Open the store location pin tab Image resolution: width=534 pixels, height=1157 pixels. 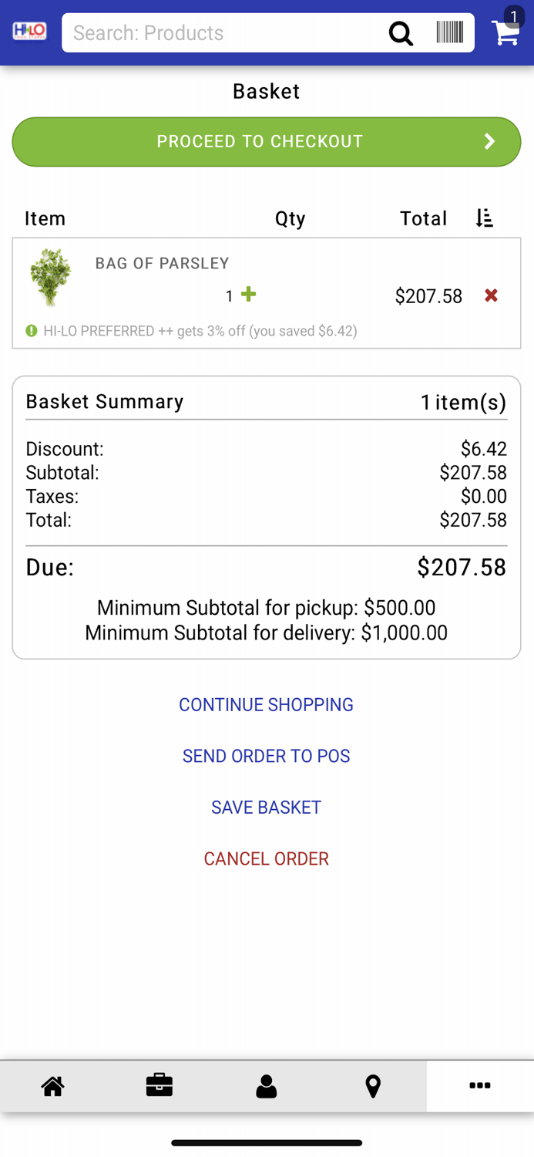coord(373,1086)
